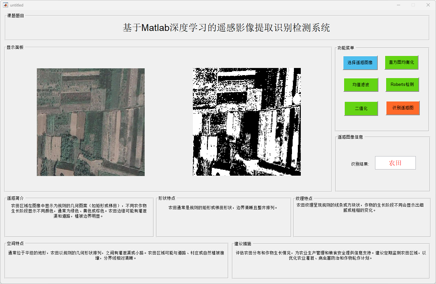Viewport: 436px width, 284px height.
Task: Click the 二值化 button
Action: tap(361, 108)
